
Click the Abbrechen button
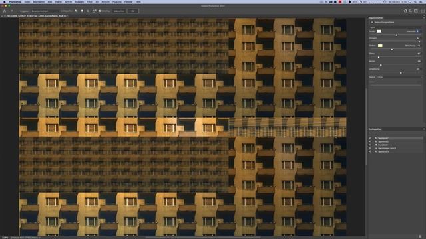119,11
